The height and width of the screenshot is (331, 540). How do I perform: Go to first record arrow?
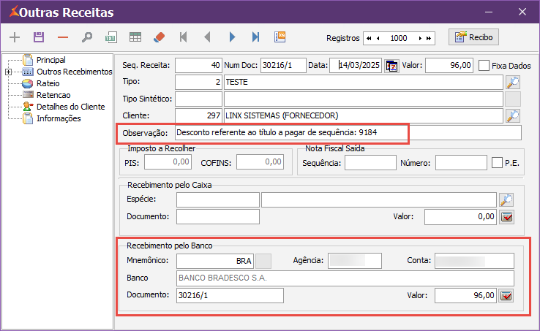183,37
